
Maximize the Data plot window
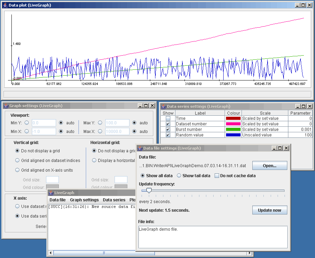(303, 5)
